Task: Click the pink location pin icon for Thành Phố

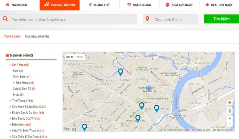Action: point(90,5)
